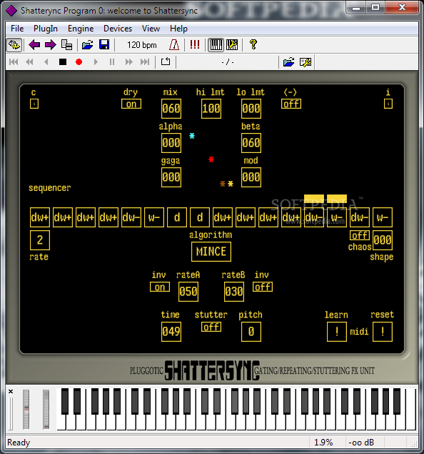Image resolution: width=424 pixels, height=454 pixels.
Task: Toggle the seventh sequencer step 'd'
Action: 177,217
